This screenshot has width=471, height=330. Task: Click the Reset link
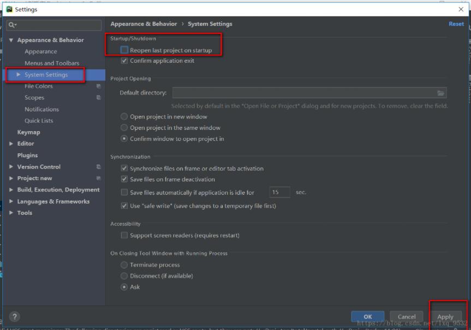[456, 23]
